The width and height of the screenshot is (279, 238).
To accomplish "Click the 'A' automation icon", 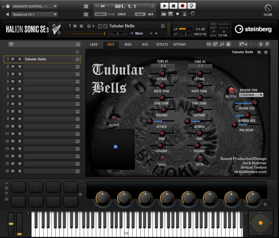I will [86, 7].
